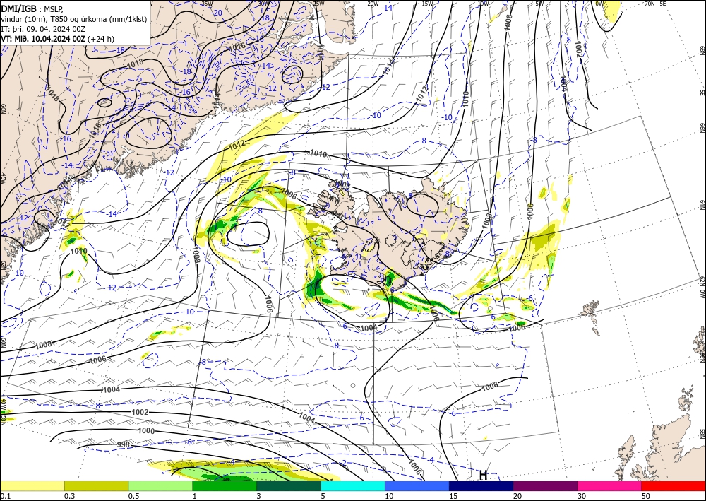Click the '-20' temperature contour label

(x=217, y=13)
